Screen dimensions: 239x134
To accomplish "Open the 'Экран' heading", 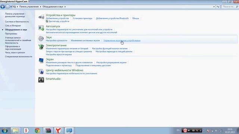I will point(50,59).
